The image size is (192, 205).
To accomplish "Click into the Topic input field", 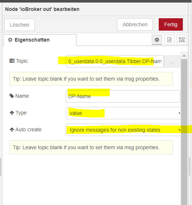I will pos(115,61).
